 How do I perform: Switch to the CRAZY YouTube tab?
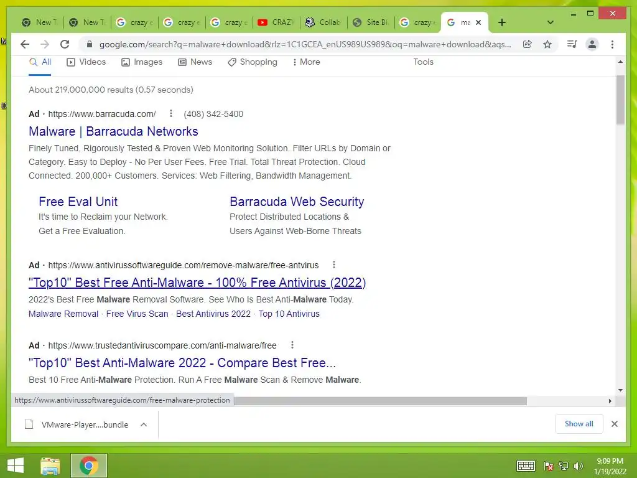pyautogui.click(x=276, y=22)
